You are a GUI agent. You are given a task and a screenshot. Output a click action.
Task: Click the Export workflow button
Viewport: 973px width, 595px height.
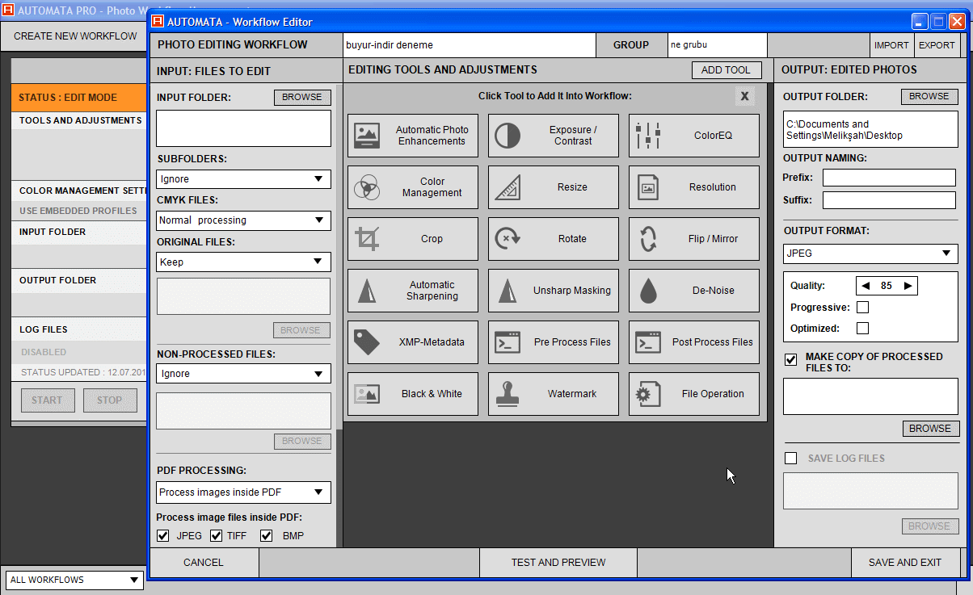tap(937, 45)
